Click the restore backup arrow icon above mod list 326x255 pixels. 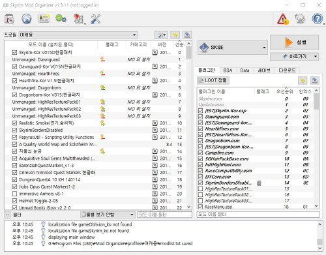point(175,35)
